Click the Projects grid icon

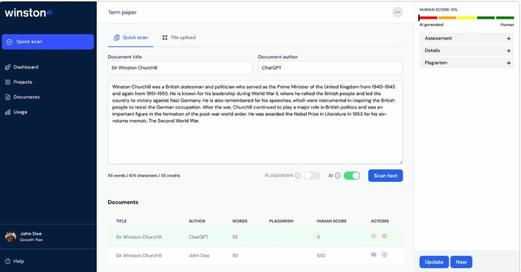pyautogui.click(x=8, y=82)
